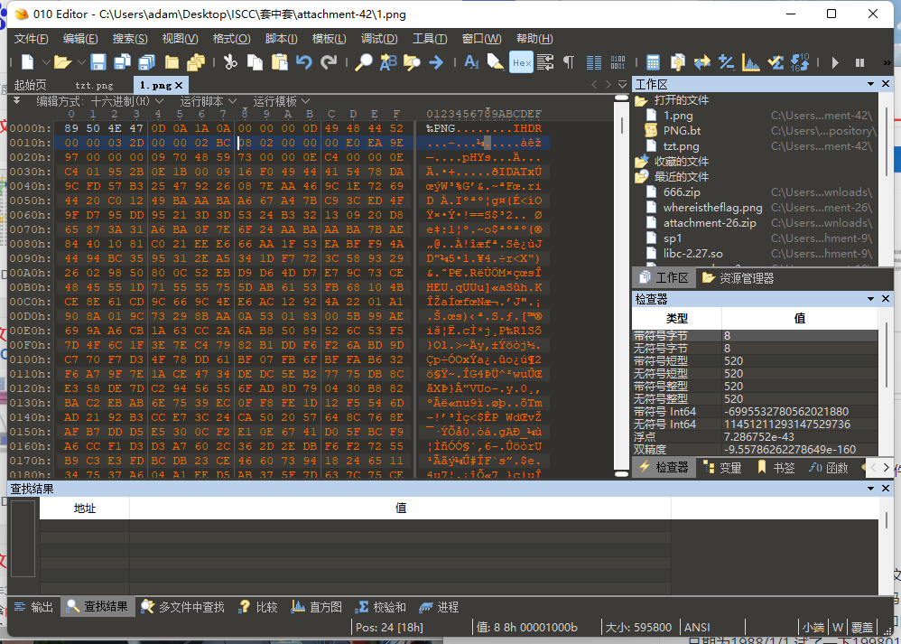Viewport: 901px width, 644px height.
Task: Click the Replace AB icon
Action: click(388, 62)
